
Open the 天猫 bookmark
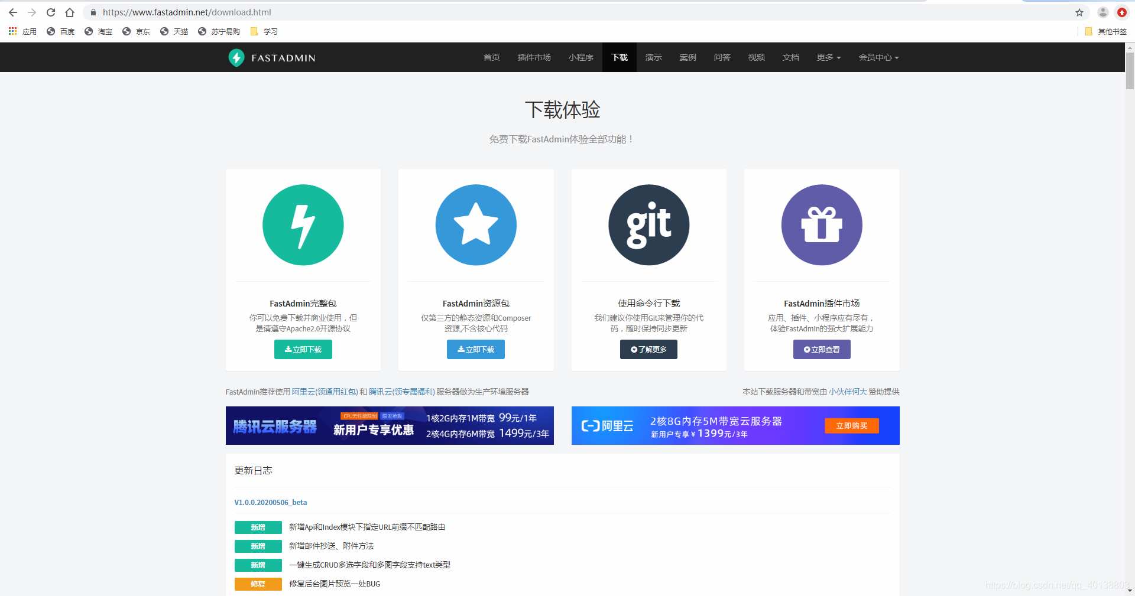click(174, 31)
